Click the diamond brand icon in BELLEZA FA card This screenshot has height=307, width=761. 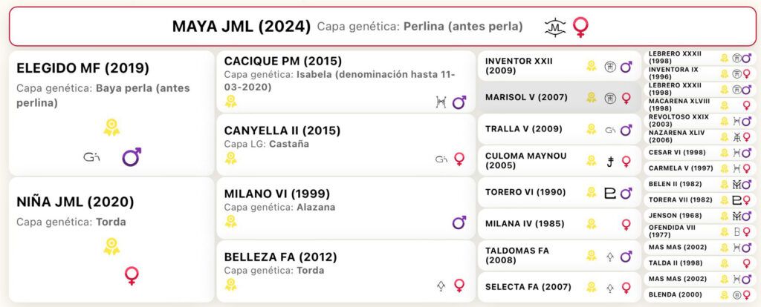click(x=441, y=285)
